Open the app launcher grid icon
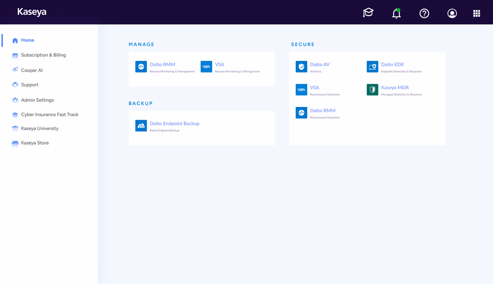This screenshot has width=493, height=284. pyautogui.click(x=477, y=13)
